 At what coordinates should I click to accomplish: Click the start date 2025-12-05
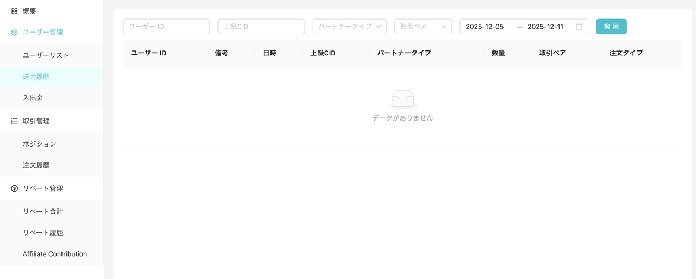484,27
